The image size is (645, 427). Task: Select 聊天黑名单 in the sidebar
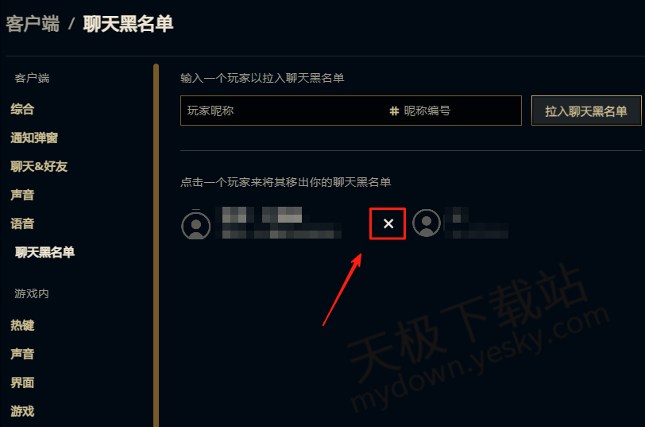coord(44,252)
